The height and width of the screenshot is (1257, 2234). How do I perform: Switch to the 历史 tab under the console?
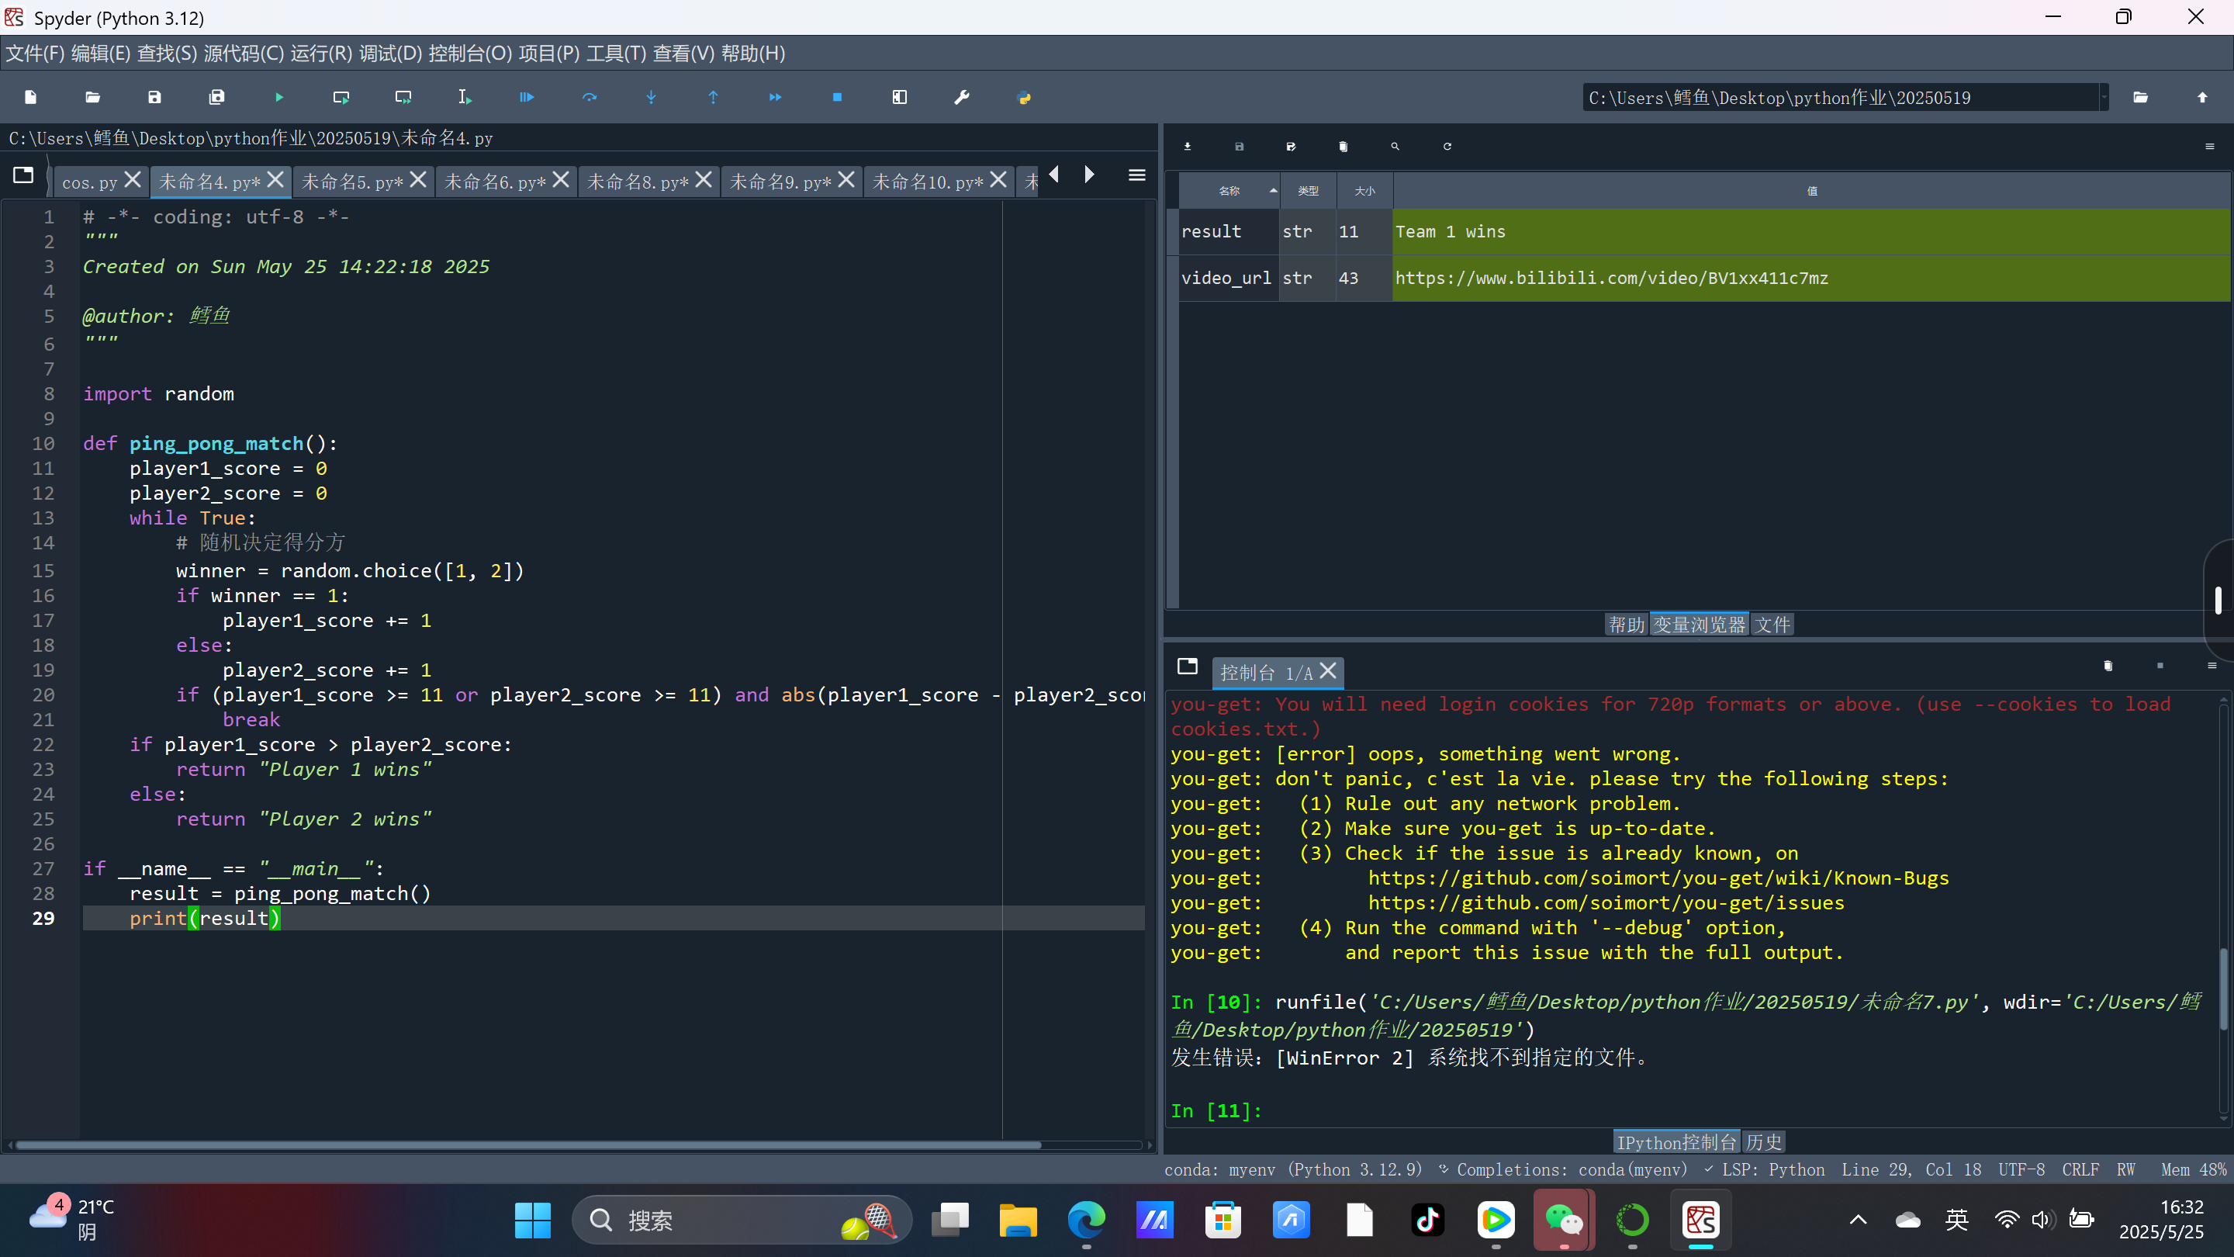pos(1763,1141)
